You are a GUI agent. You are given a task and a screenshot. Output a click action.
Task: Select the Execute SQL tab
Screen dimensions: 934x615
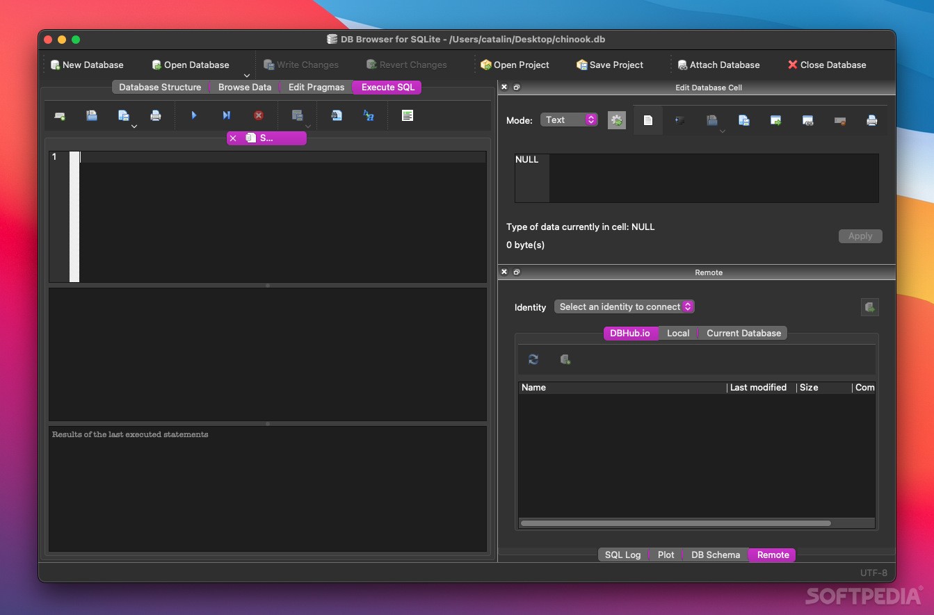tap(387, 88)
